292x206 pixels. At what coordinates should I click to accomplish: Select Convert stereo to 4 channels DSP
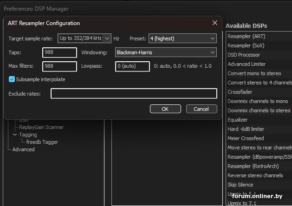point(260,83)
